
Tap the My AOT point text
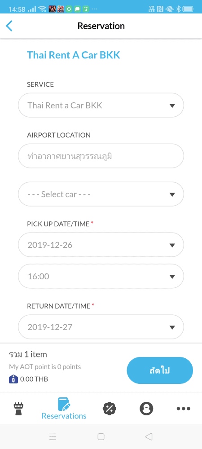click(45, 366)
